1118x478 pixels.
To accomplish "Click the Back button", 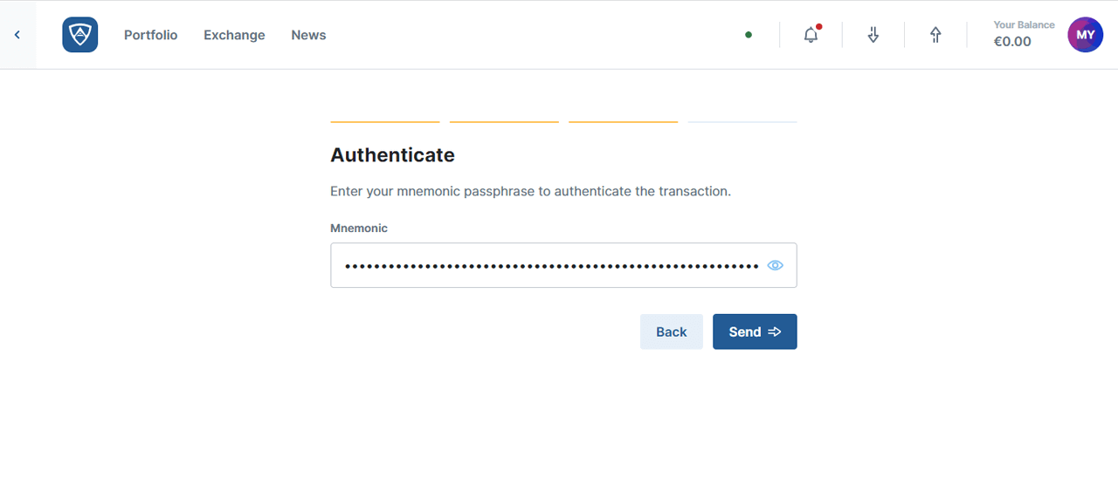I will pyautogui.click(x=671, y=331).
